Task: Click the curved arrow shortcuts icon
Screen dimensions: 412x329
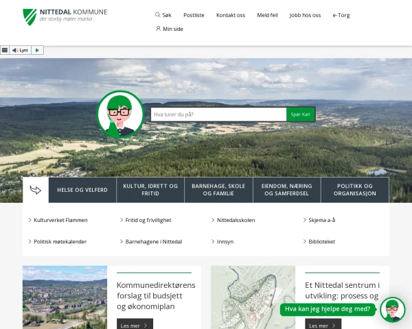Action: (x=36, y=190)
